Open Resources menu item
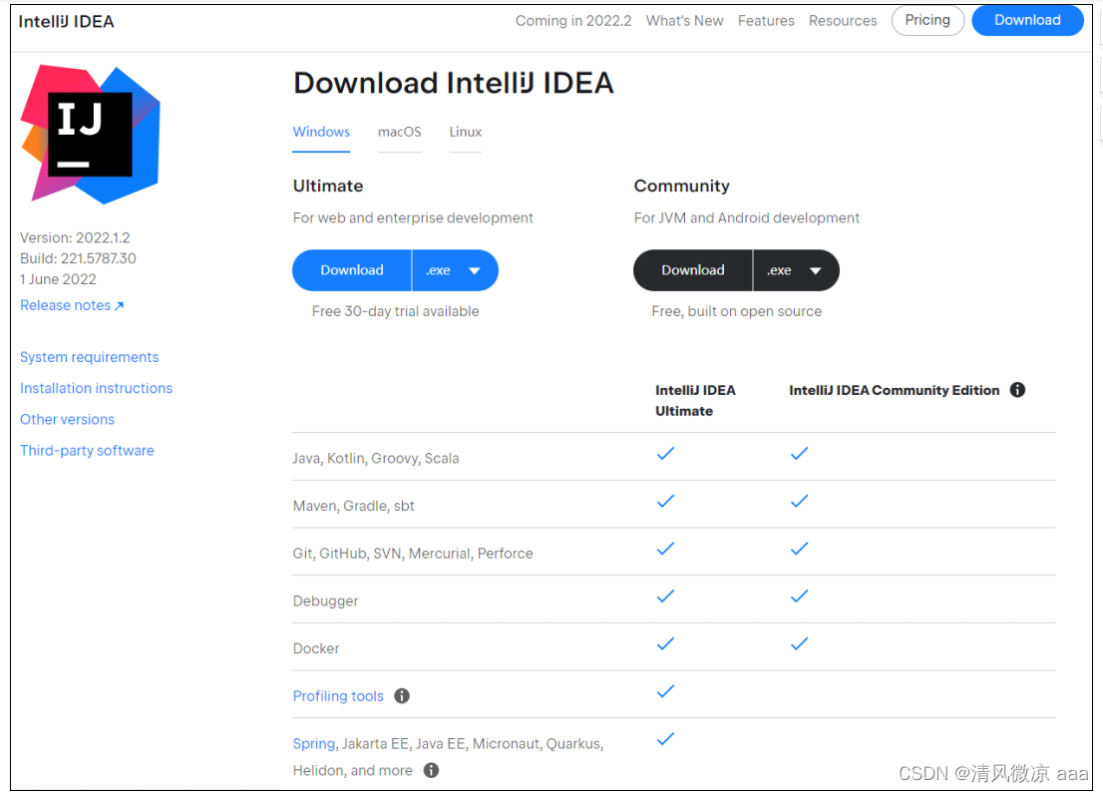Viewport: 1103px width, 792px height. [x=843, y=21]
